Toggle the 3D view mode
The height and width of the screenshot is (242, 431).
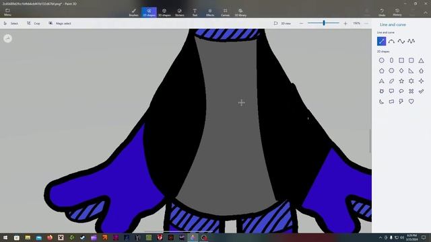coord(282,24)
